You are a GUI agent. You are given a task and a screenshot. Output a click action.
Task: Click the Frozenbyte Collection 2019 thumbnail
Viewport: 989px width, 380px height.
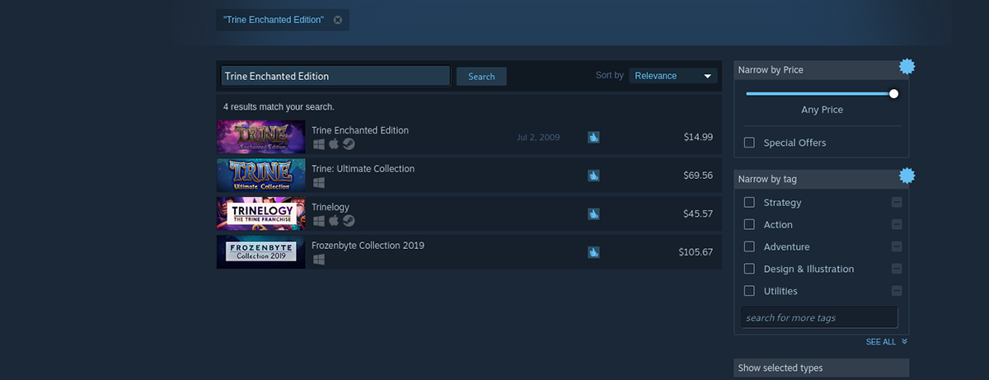[x=261, y=251]
